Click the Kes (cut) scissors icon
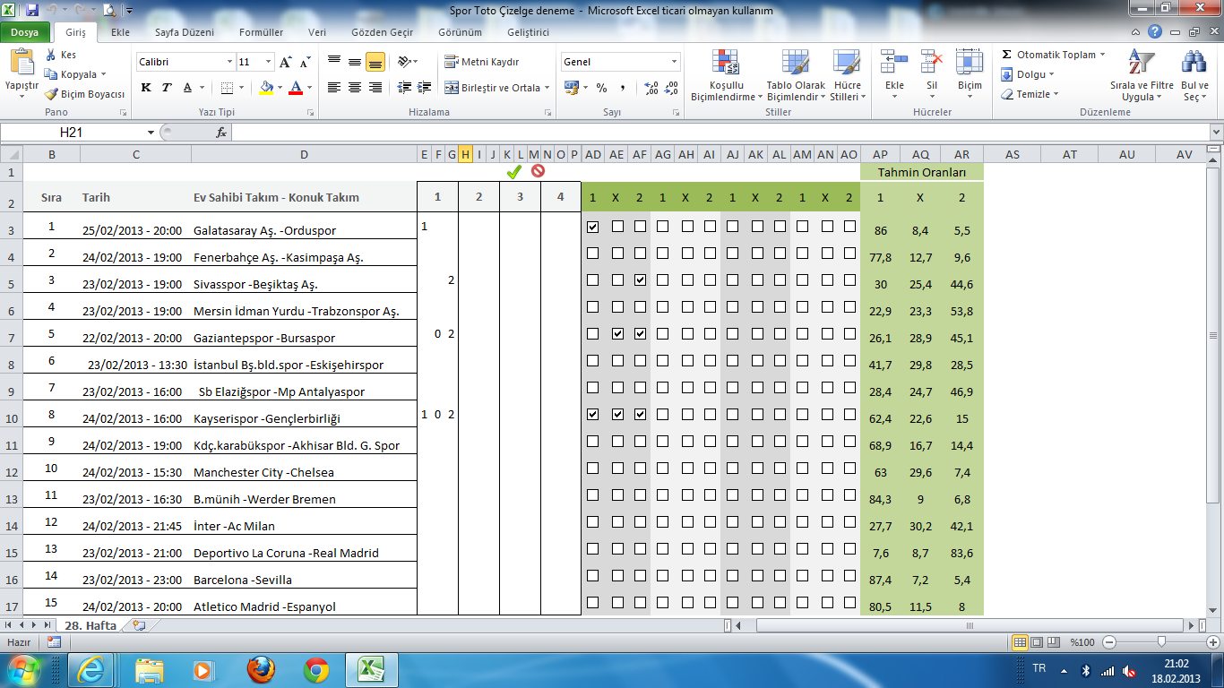 51,55
